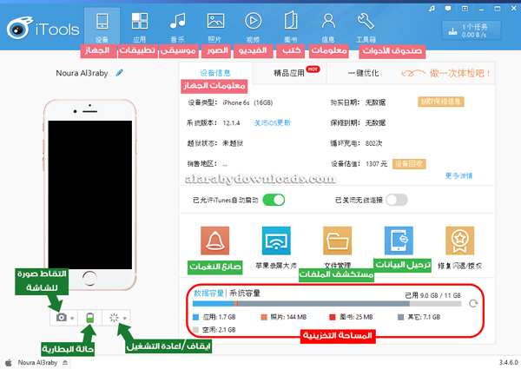Click the '802次' charge cycles value

pyautogui.click(x=373, y=143)
